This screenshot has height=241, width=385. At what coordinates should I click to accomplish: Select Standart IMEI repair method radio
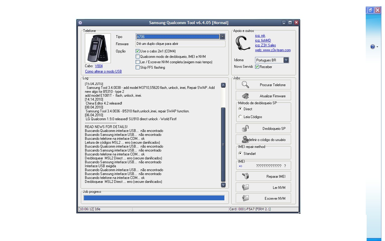(240, 153)
